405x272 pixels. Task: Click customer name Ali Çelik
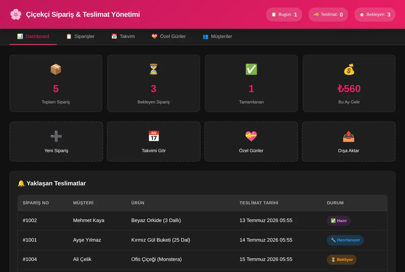point(82,259)
